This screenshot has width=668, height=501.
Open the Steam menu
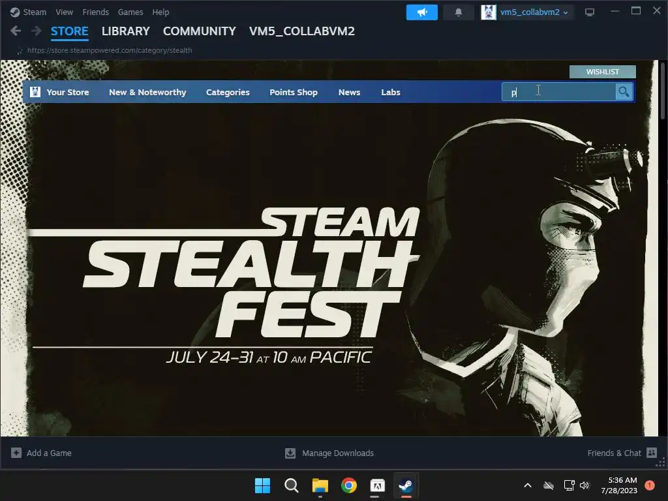click(35, 12)
